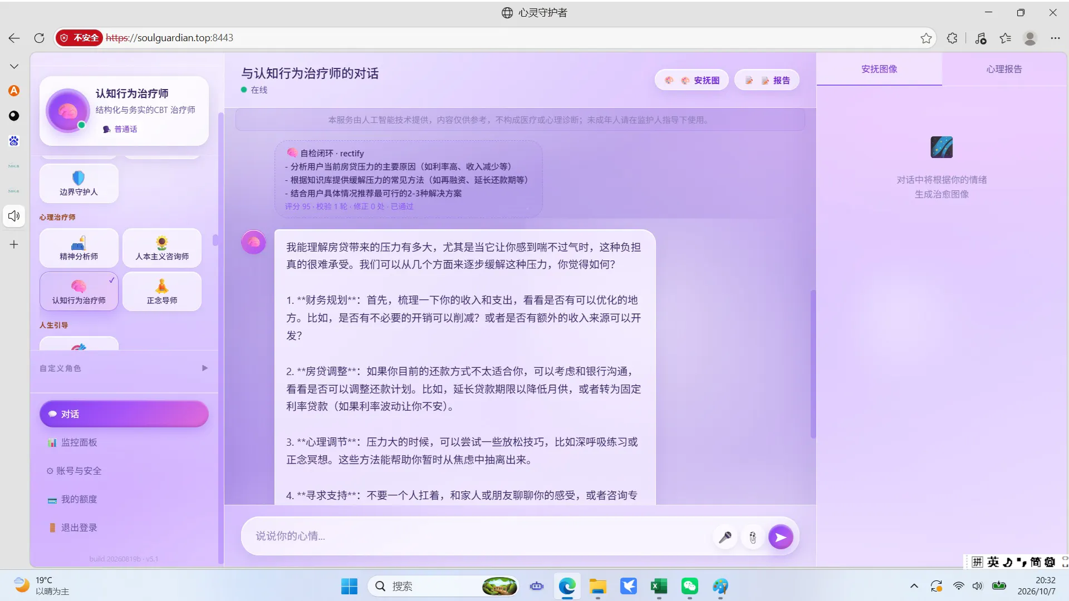Click the 报告 button in chat header
Image resolution: width=1069 pixels, height=601 pixels.
[x=767, y=80]
